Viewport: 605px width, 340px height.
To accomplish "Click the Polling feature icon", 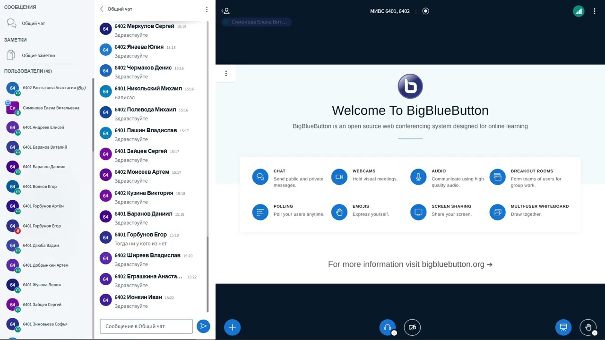I will [260, 212].
